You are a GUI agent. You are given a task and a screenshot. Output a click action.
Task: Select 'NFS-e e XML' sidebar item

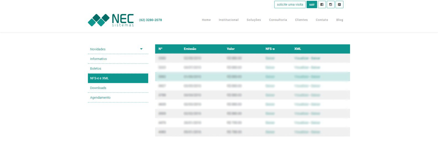[x=100, y=78]
